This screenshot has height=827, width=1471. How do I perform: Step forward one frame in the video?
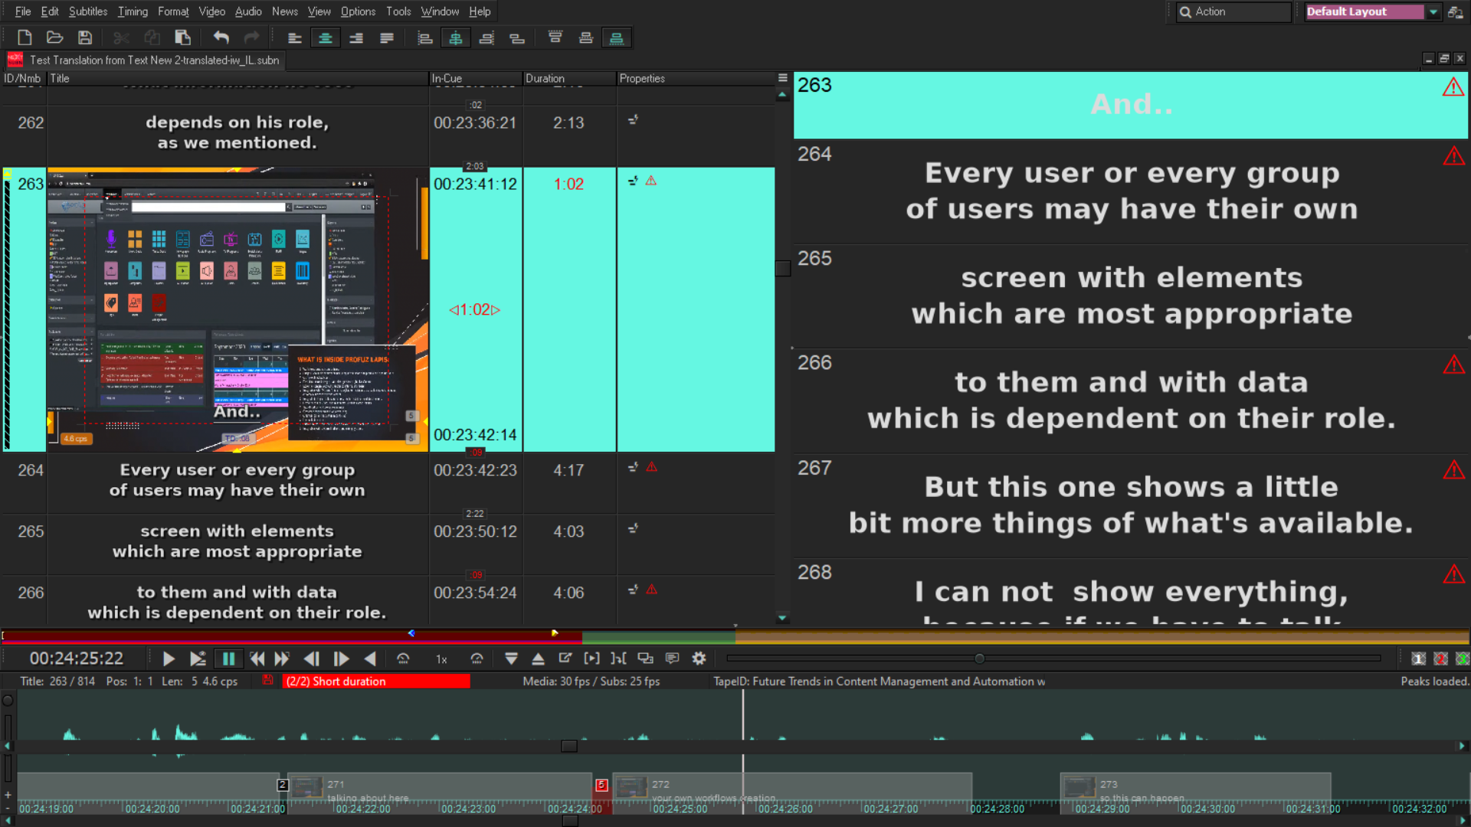[342, 658]
